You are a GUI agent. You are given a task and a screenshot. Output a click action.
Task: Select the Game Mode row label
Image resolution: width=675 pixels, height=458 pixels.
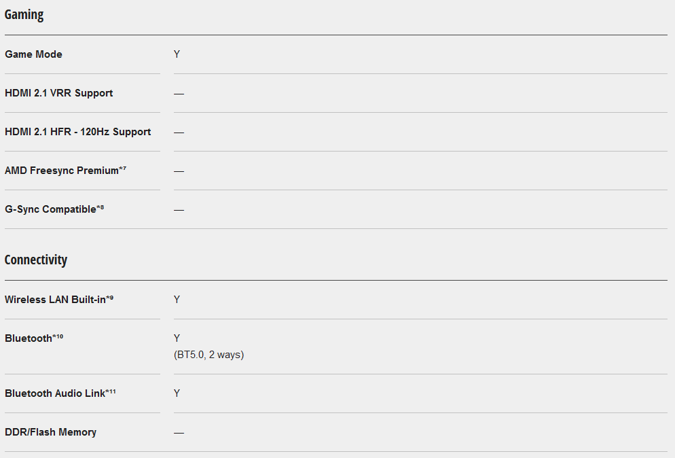tap(33, 54)
